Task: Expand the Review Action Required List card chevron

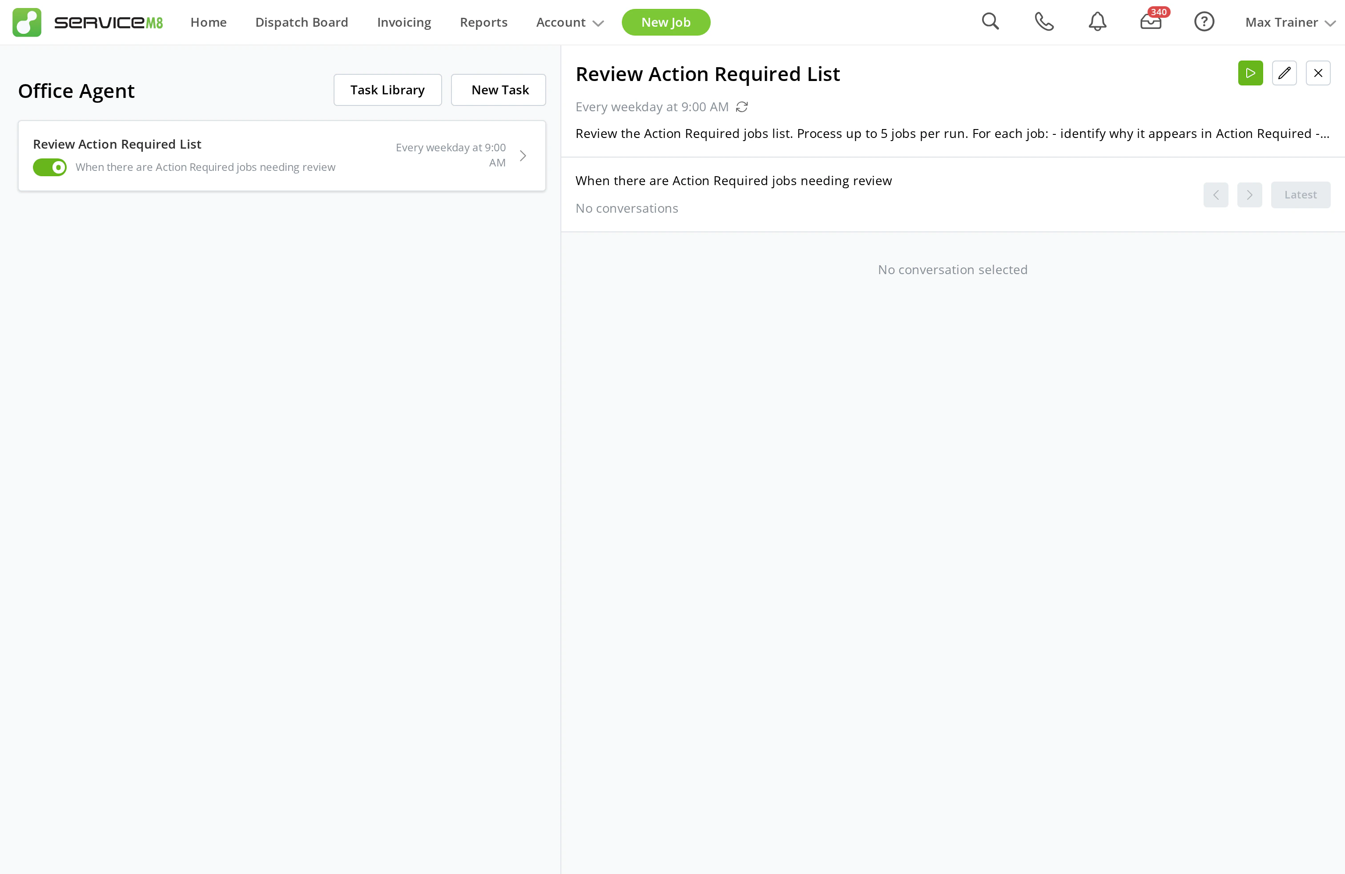Action: pos(522,155)
